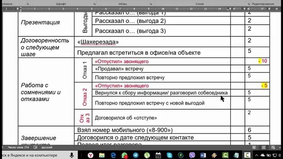Click Предлагал встретиться в офисе/на объекте
This screenshot has width=283, height=159.
(139, 53)
